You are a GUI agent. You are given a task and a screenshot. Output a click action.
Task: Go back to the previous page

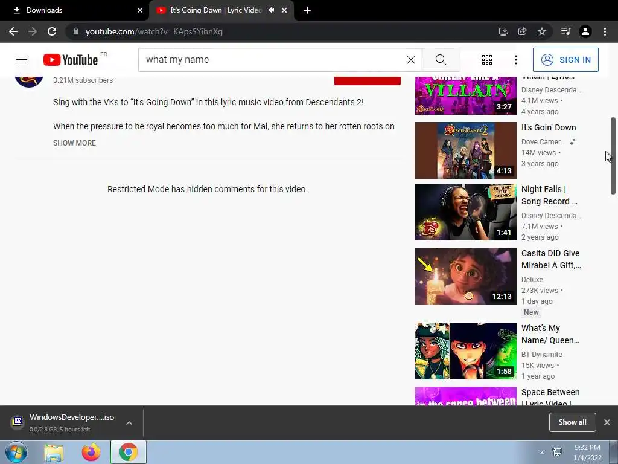[x=13, y=31]
